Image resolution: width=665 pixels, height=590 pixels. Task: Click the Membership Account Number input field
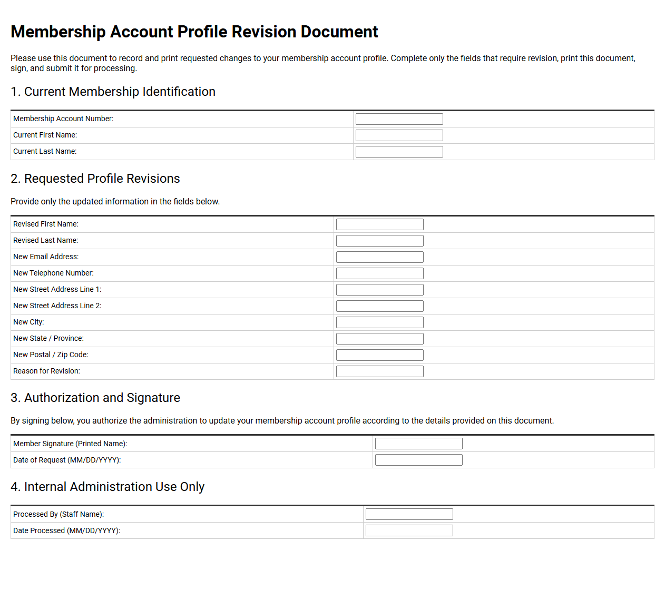tap(399, 119)
